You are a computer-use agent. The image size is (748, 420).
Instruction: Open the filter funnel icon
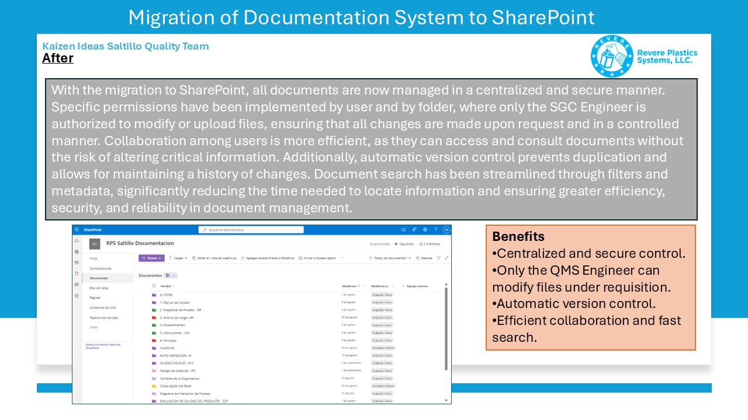[x=438, y=258]
